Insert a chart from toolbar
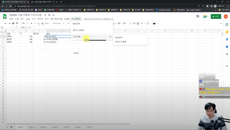The image size is (230, 130). point(138,24)
